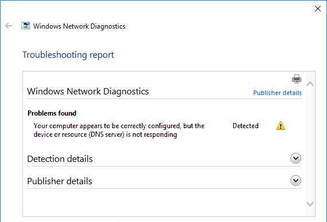This screenshot has height=222, width=327.
Task: Expand the Publisher details section chevron
Action: 296,181
